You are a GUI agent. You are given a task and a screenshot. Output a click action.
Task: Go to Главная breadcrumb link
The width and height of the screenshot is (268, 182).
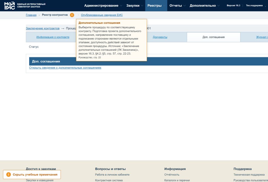31,15
